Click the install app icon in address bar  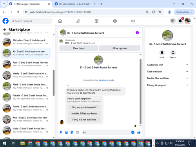click(154, 12)
